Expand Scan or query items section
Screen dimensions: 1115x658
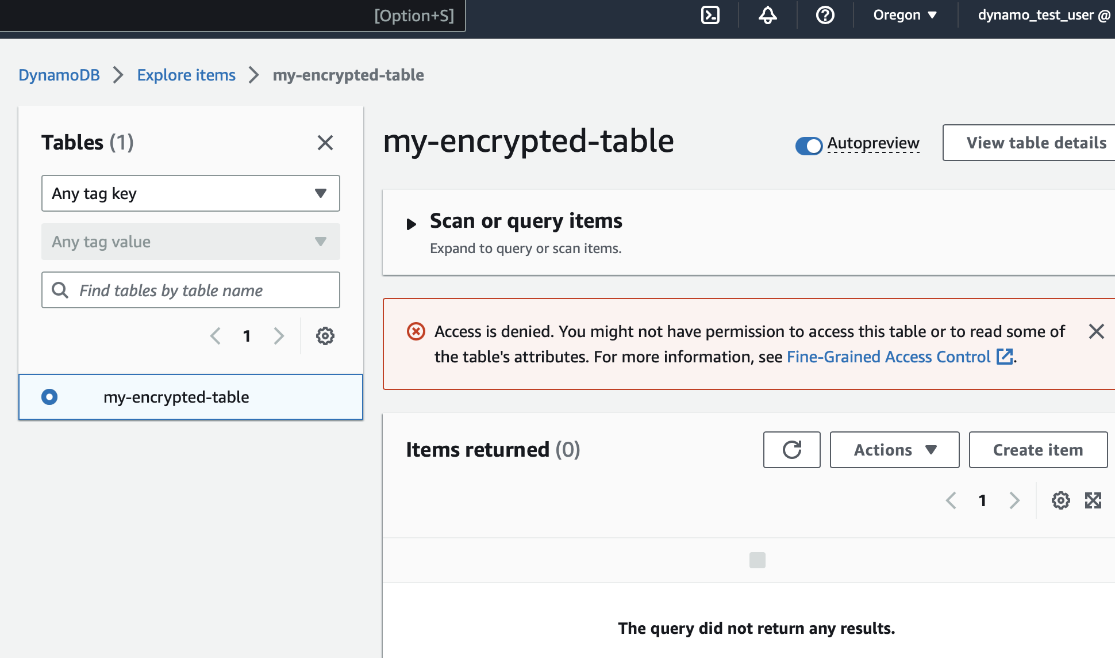412,224
